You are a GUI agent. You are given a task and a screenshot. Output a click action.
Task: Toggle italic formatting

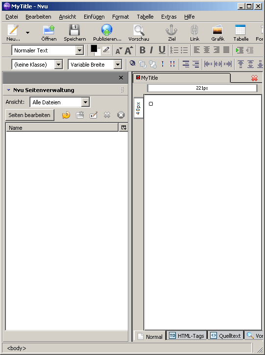151,50
